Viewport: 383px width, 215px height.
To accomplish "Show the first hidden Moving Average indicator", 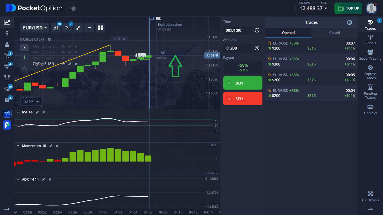I will tap(63, 46).
